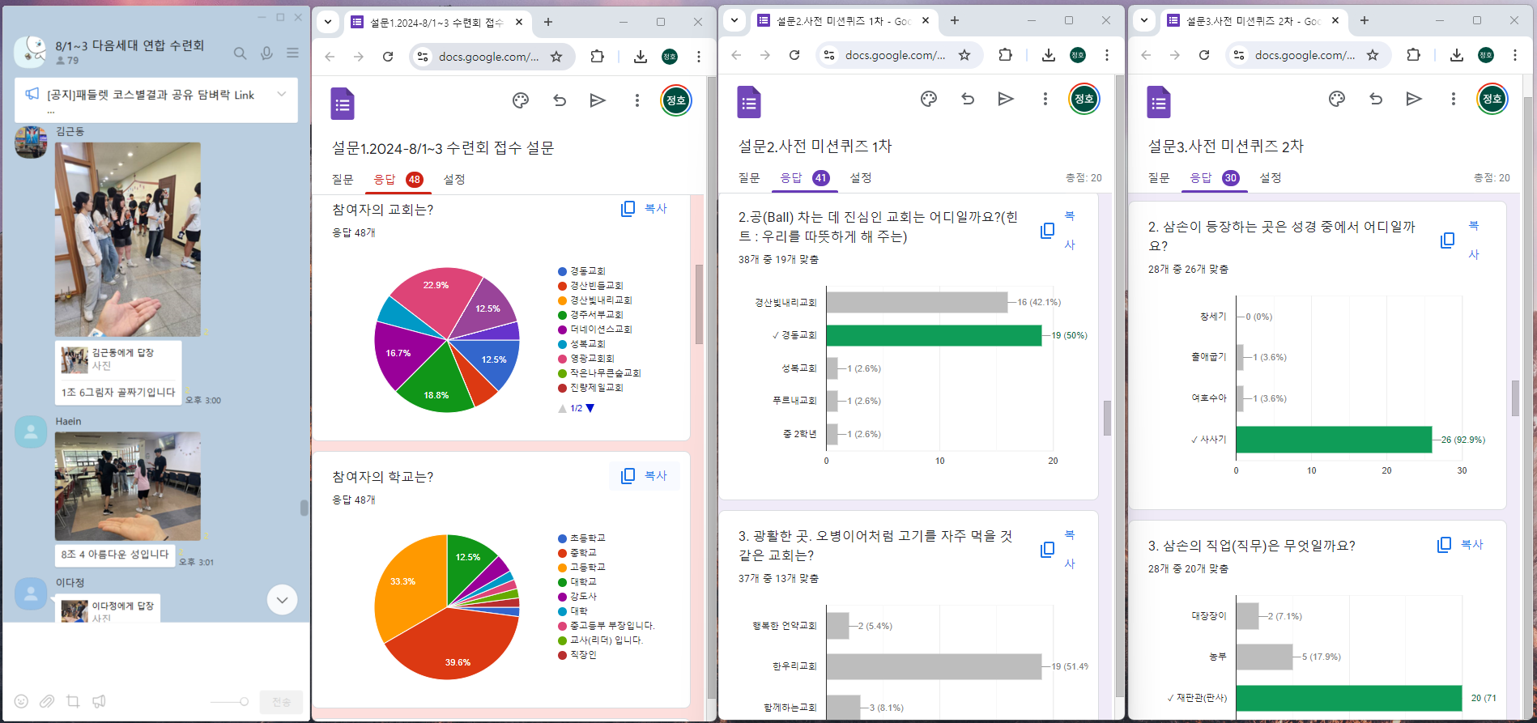The height and width of the screenshot is (723, 1537).
Task: Open downloads in 설문3 browser window
Action: tap(1457, 55)
